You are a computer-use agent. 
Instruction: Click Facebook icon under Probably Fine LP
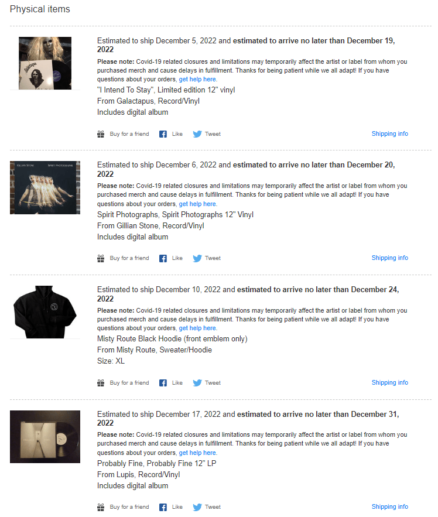tap(163, 507)
